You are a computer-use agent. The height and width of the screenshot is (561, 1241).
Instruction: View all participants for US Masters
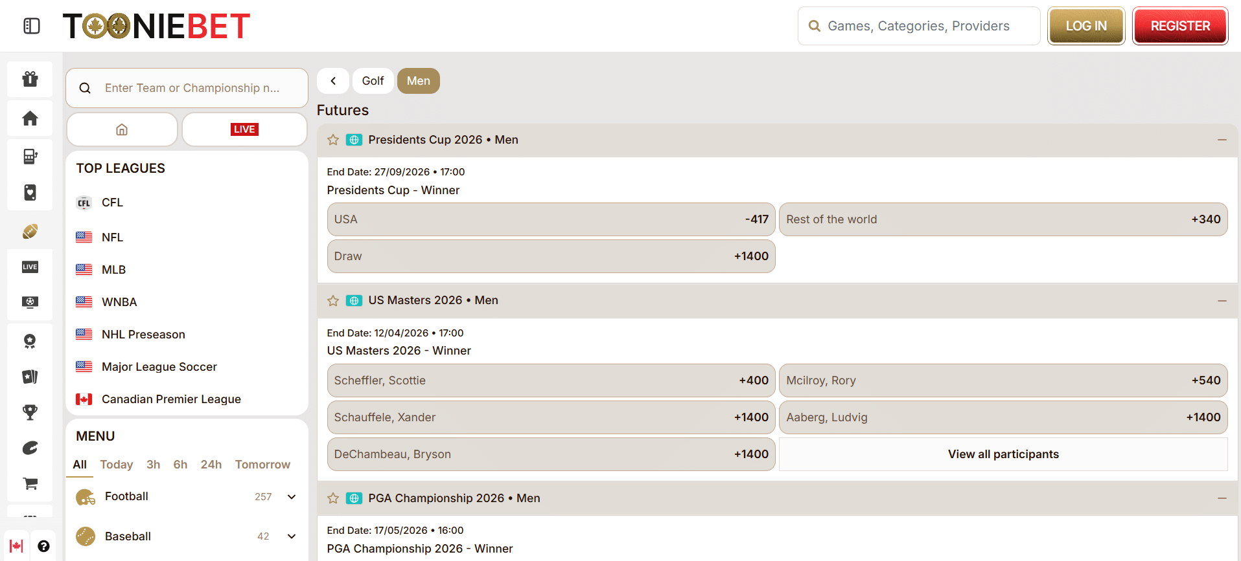(1003, 454)
